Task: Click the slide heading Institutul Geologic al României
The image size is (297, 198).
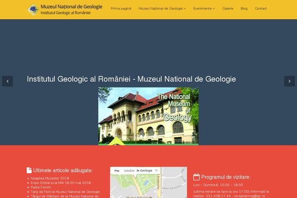Action: point(131,79)
